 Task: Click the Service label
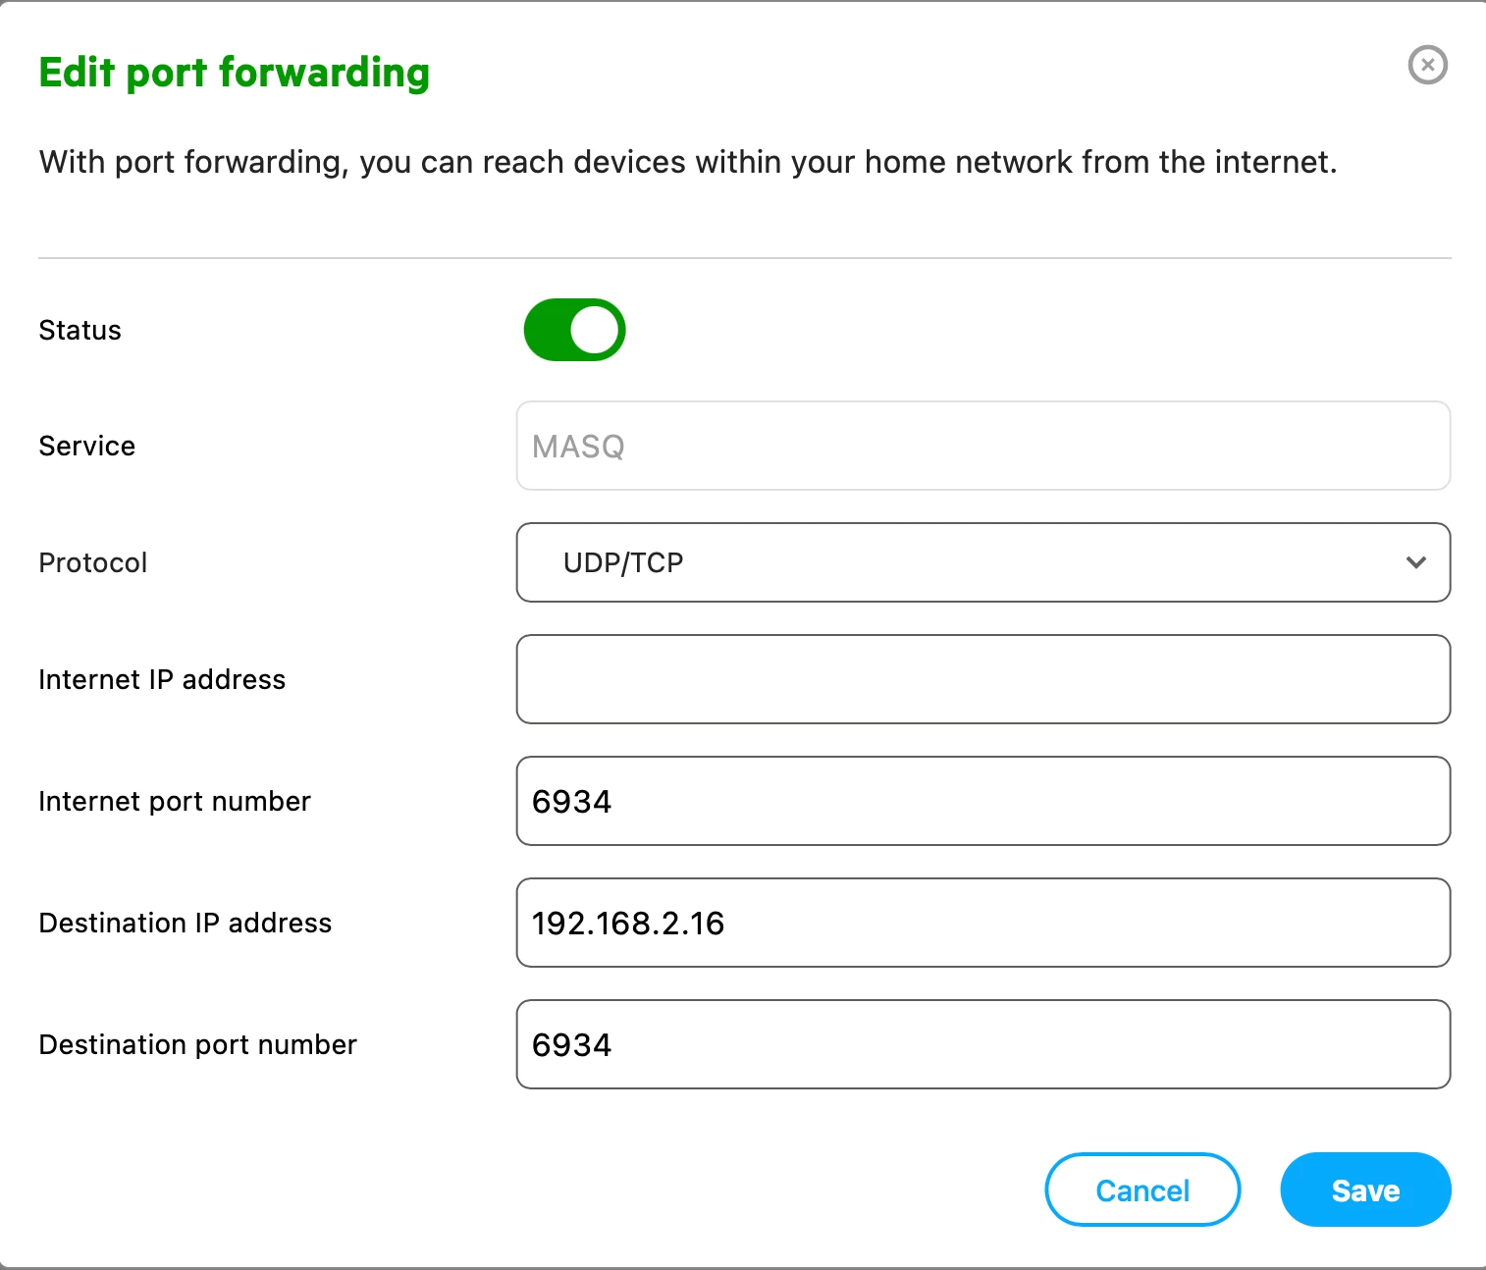(x=87, y=446)
